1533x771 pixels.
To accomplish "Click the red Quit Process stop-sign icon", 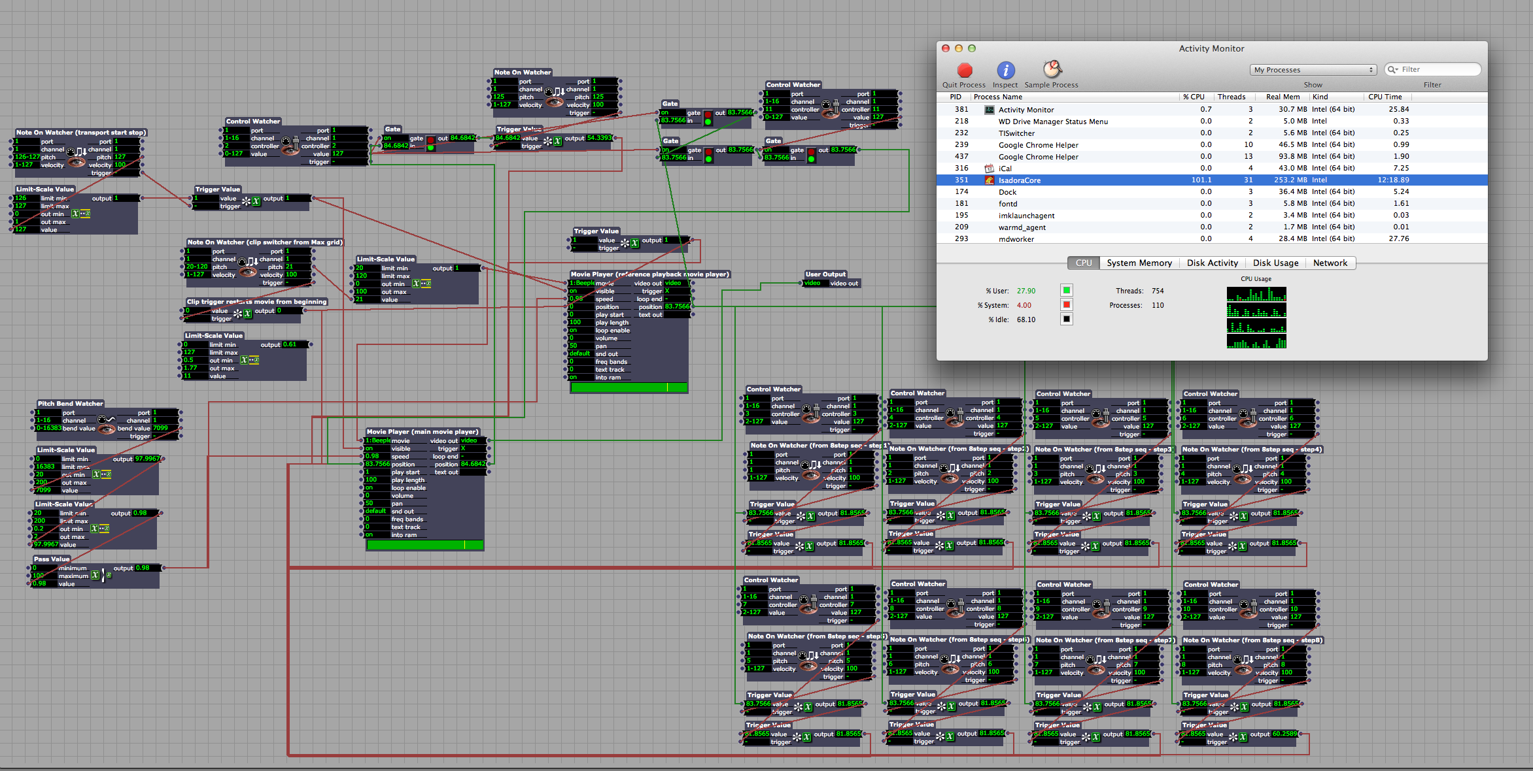I will coord(965,70).
